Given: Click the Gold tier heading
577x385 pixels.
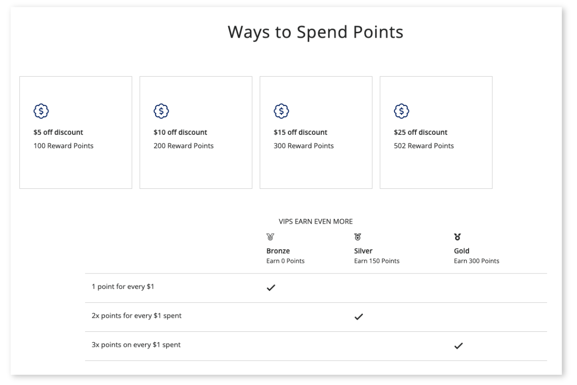Looking at the screenshot, I should coord(461,251).
